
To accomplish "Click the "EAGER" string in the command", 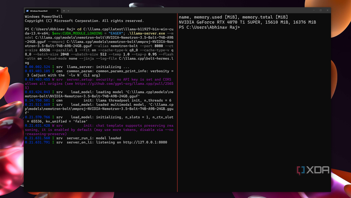I will click(x=116, y=33).
